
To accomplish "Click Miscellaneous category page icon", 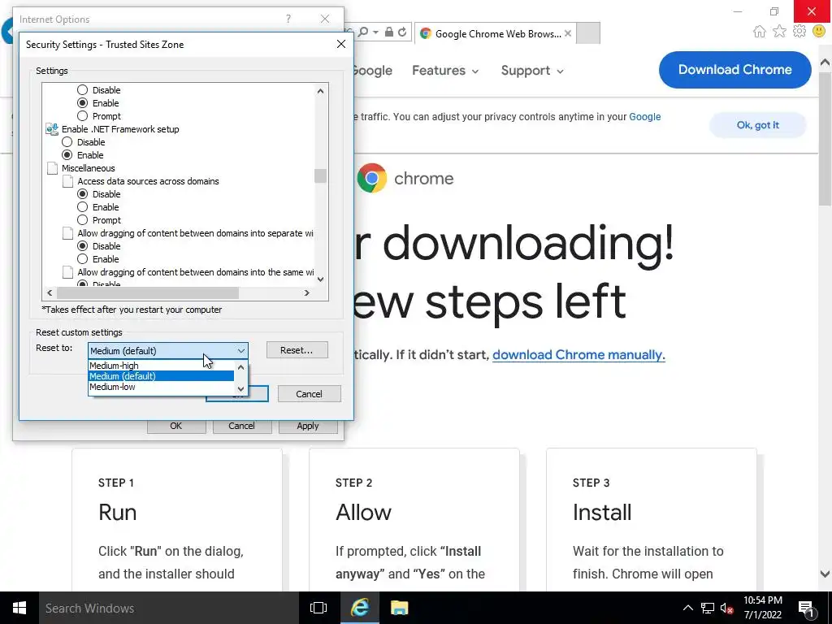I will click(x=52, y=168).
